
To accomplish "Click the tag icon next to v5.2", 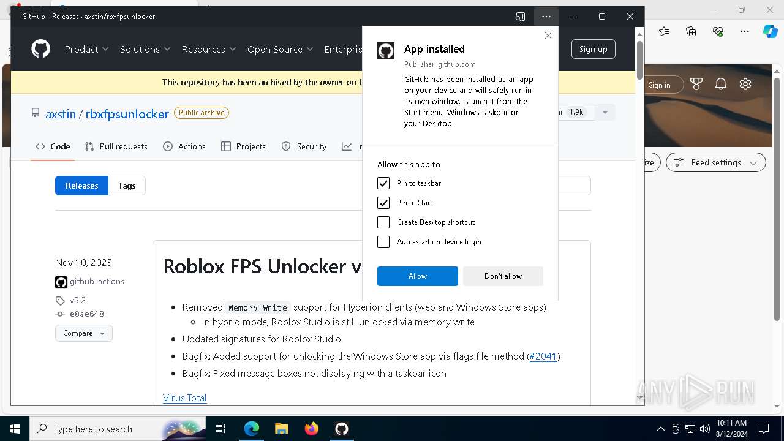I will pos(60,301).
